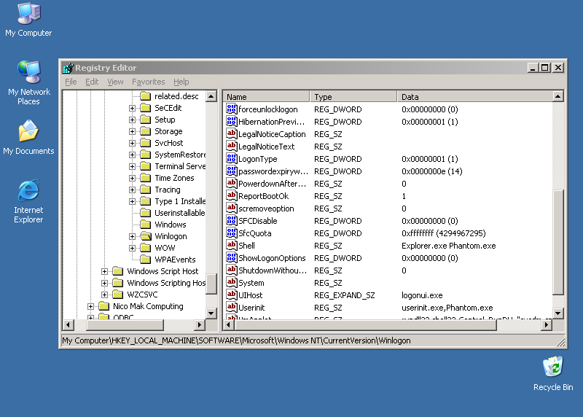Select the passwordexpiryw... DWORD icon
This screenshot has height=417, width=583.
[231, 171]
